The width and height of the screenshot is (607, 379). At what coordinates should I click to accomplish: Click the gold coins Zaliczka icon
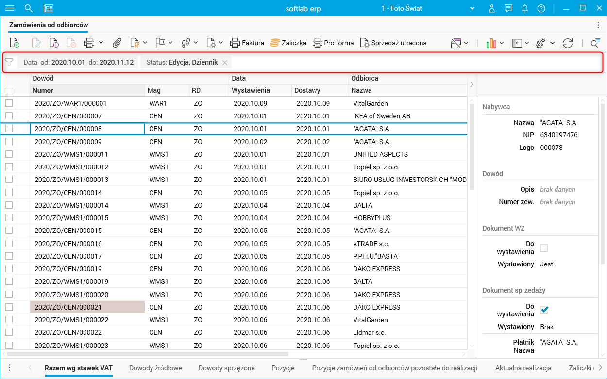(x=275, y=43)
